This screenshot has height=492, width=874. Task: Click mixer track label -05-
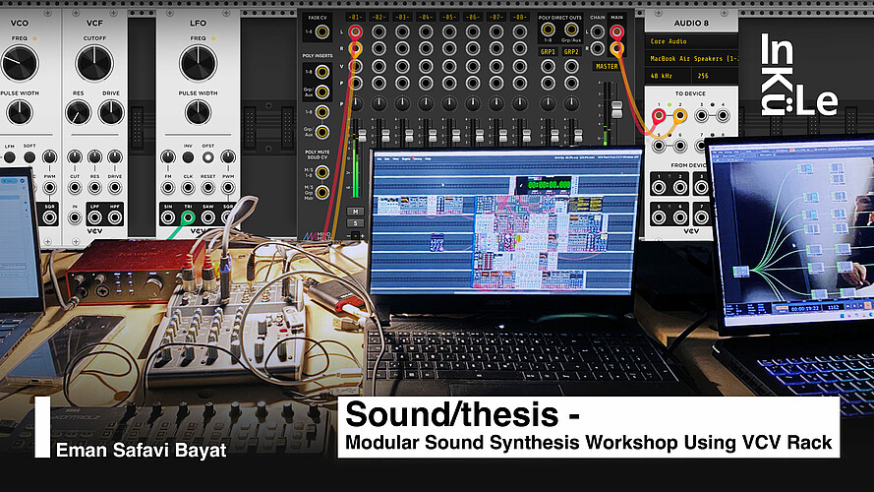[x=449, y=18]
